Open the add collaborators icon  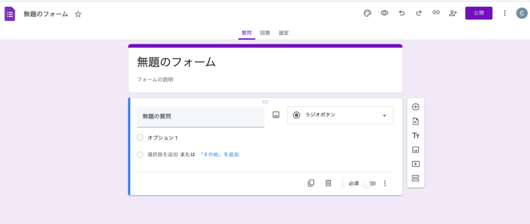(453, 13)
